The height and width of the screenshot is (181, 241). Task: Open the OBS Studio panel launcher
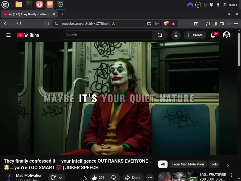click(x=60, y=5)
